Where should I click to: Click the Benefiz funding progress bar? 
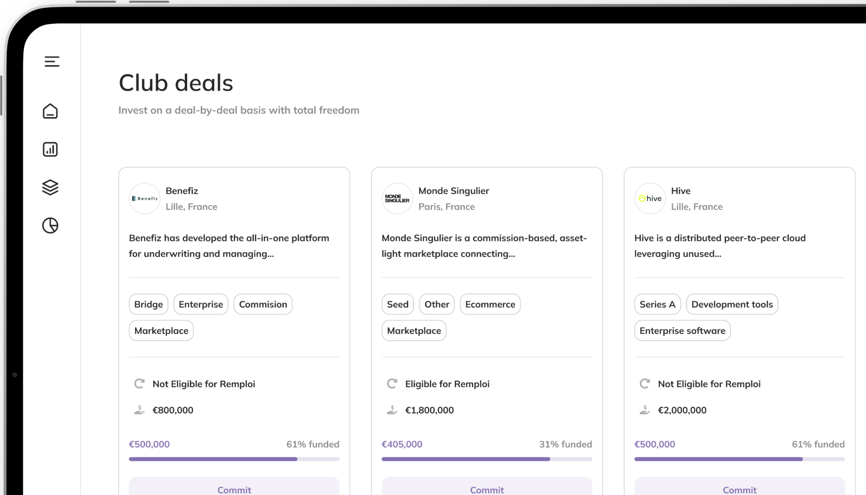point(234,459)
